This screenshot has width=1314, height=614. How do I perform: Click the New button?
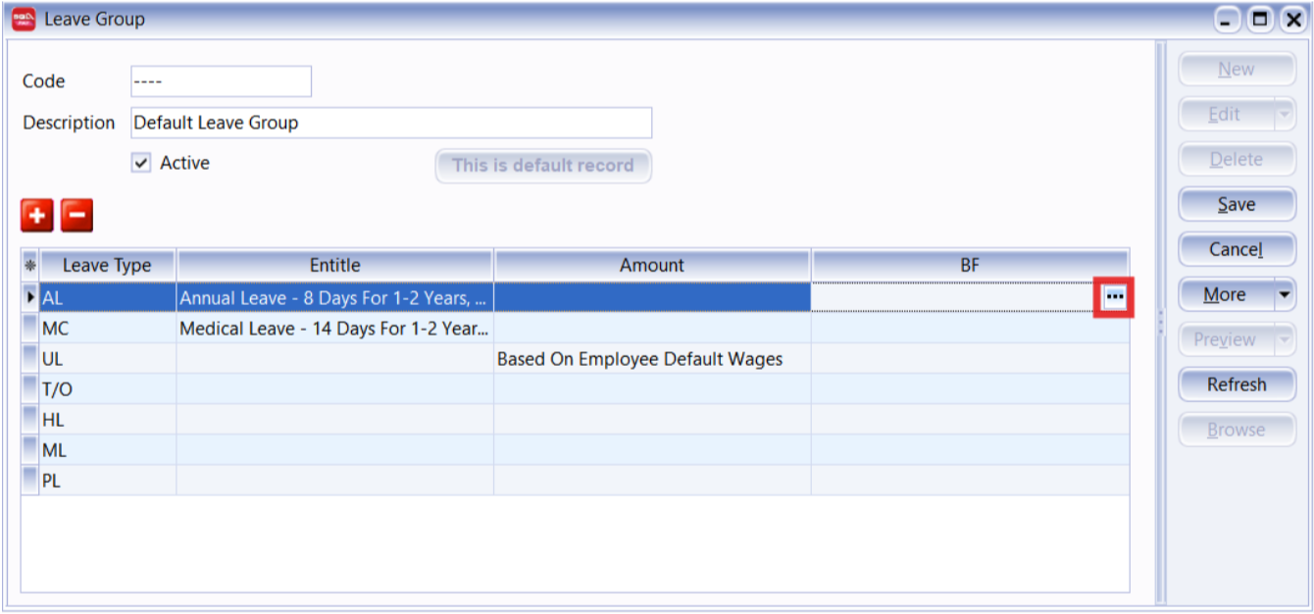click(1237, 69)
